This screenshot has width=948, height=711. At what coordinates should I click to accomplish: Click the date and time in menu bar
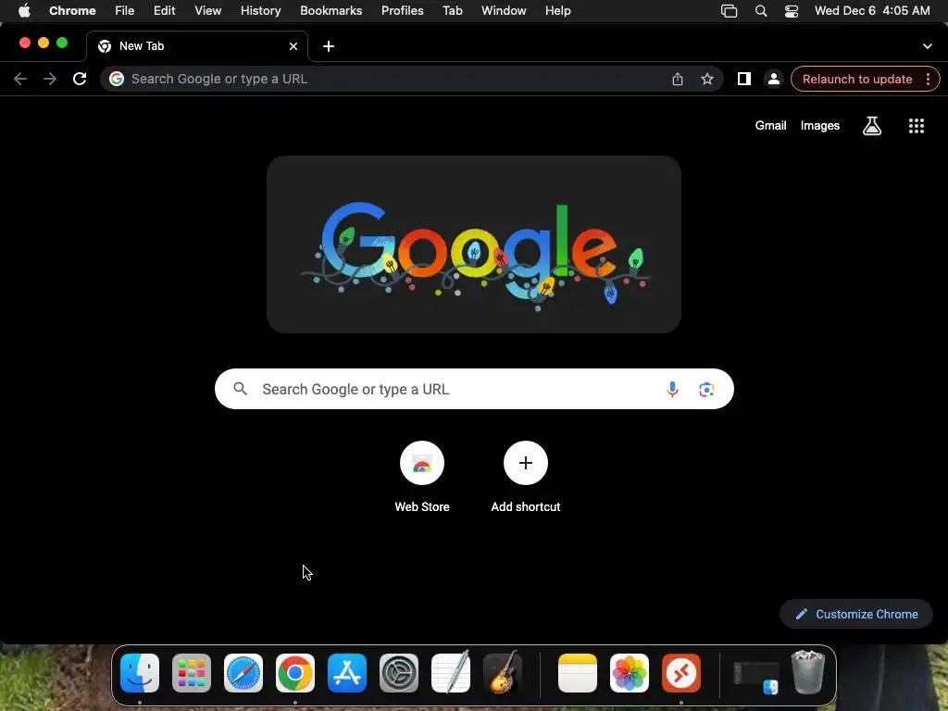(x=872, y=11)
